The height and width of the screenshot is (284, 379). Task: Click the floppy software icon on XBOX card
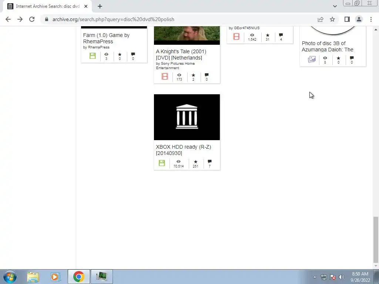pos(162,163)
